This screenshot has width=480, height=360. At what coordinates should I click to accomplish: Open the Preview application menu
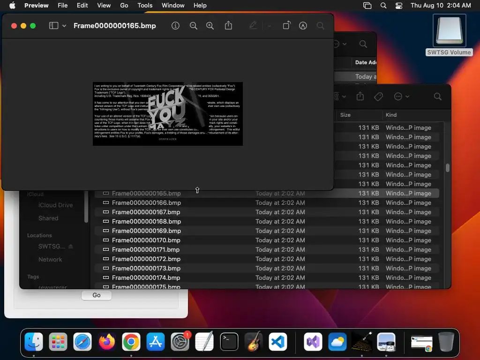pos(37,5)
